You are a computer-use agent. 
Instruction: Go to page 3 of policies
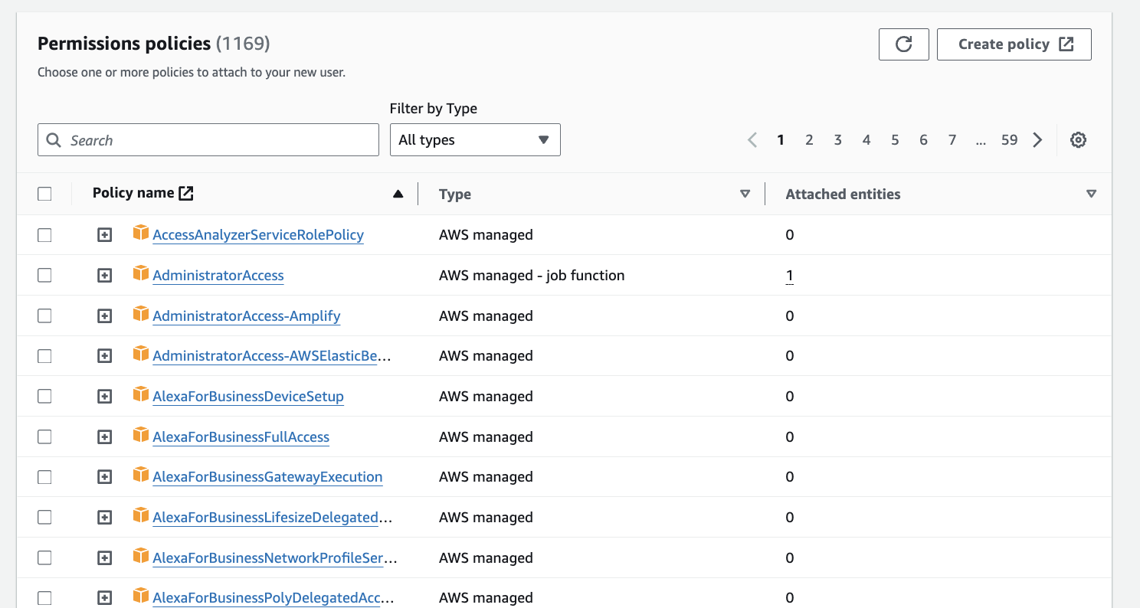(x=838, y=140)
